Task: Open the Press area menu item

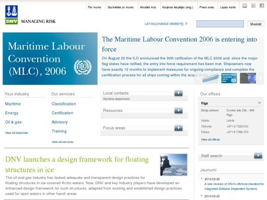Action: tap(207, 7)
